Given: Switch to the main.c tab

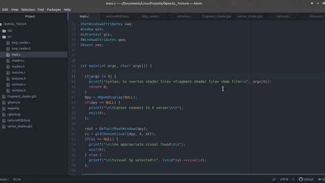Looking at the screenshot, I should (x=84, y=16).
